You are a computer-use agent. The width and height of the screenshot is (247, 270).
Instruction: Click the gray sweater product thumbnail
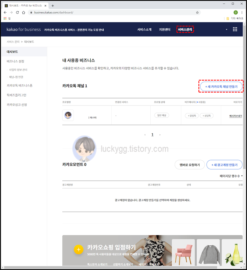208,252
